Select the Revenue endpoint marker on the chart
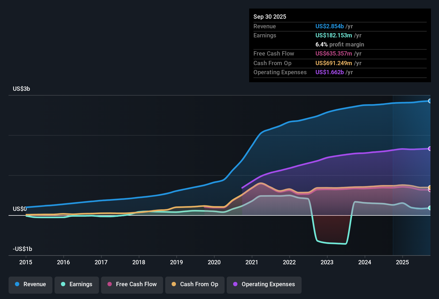Image resolution: width=439 pixels, height=299 pixels. [430, 101]
